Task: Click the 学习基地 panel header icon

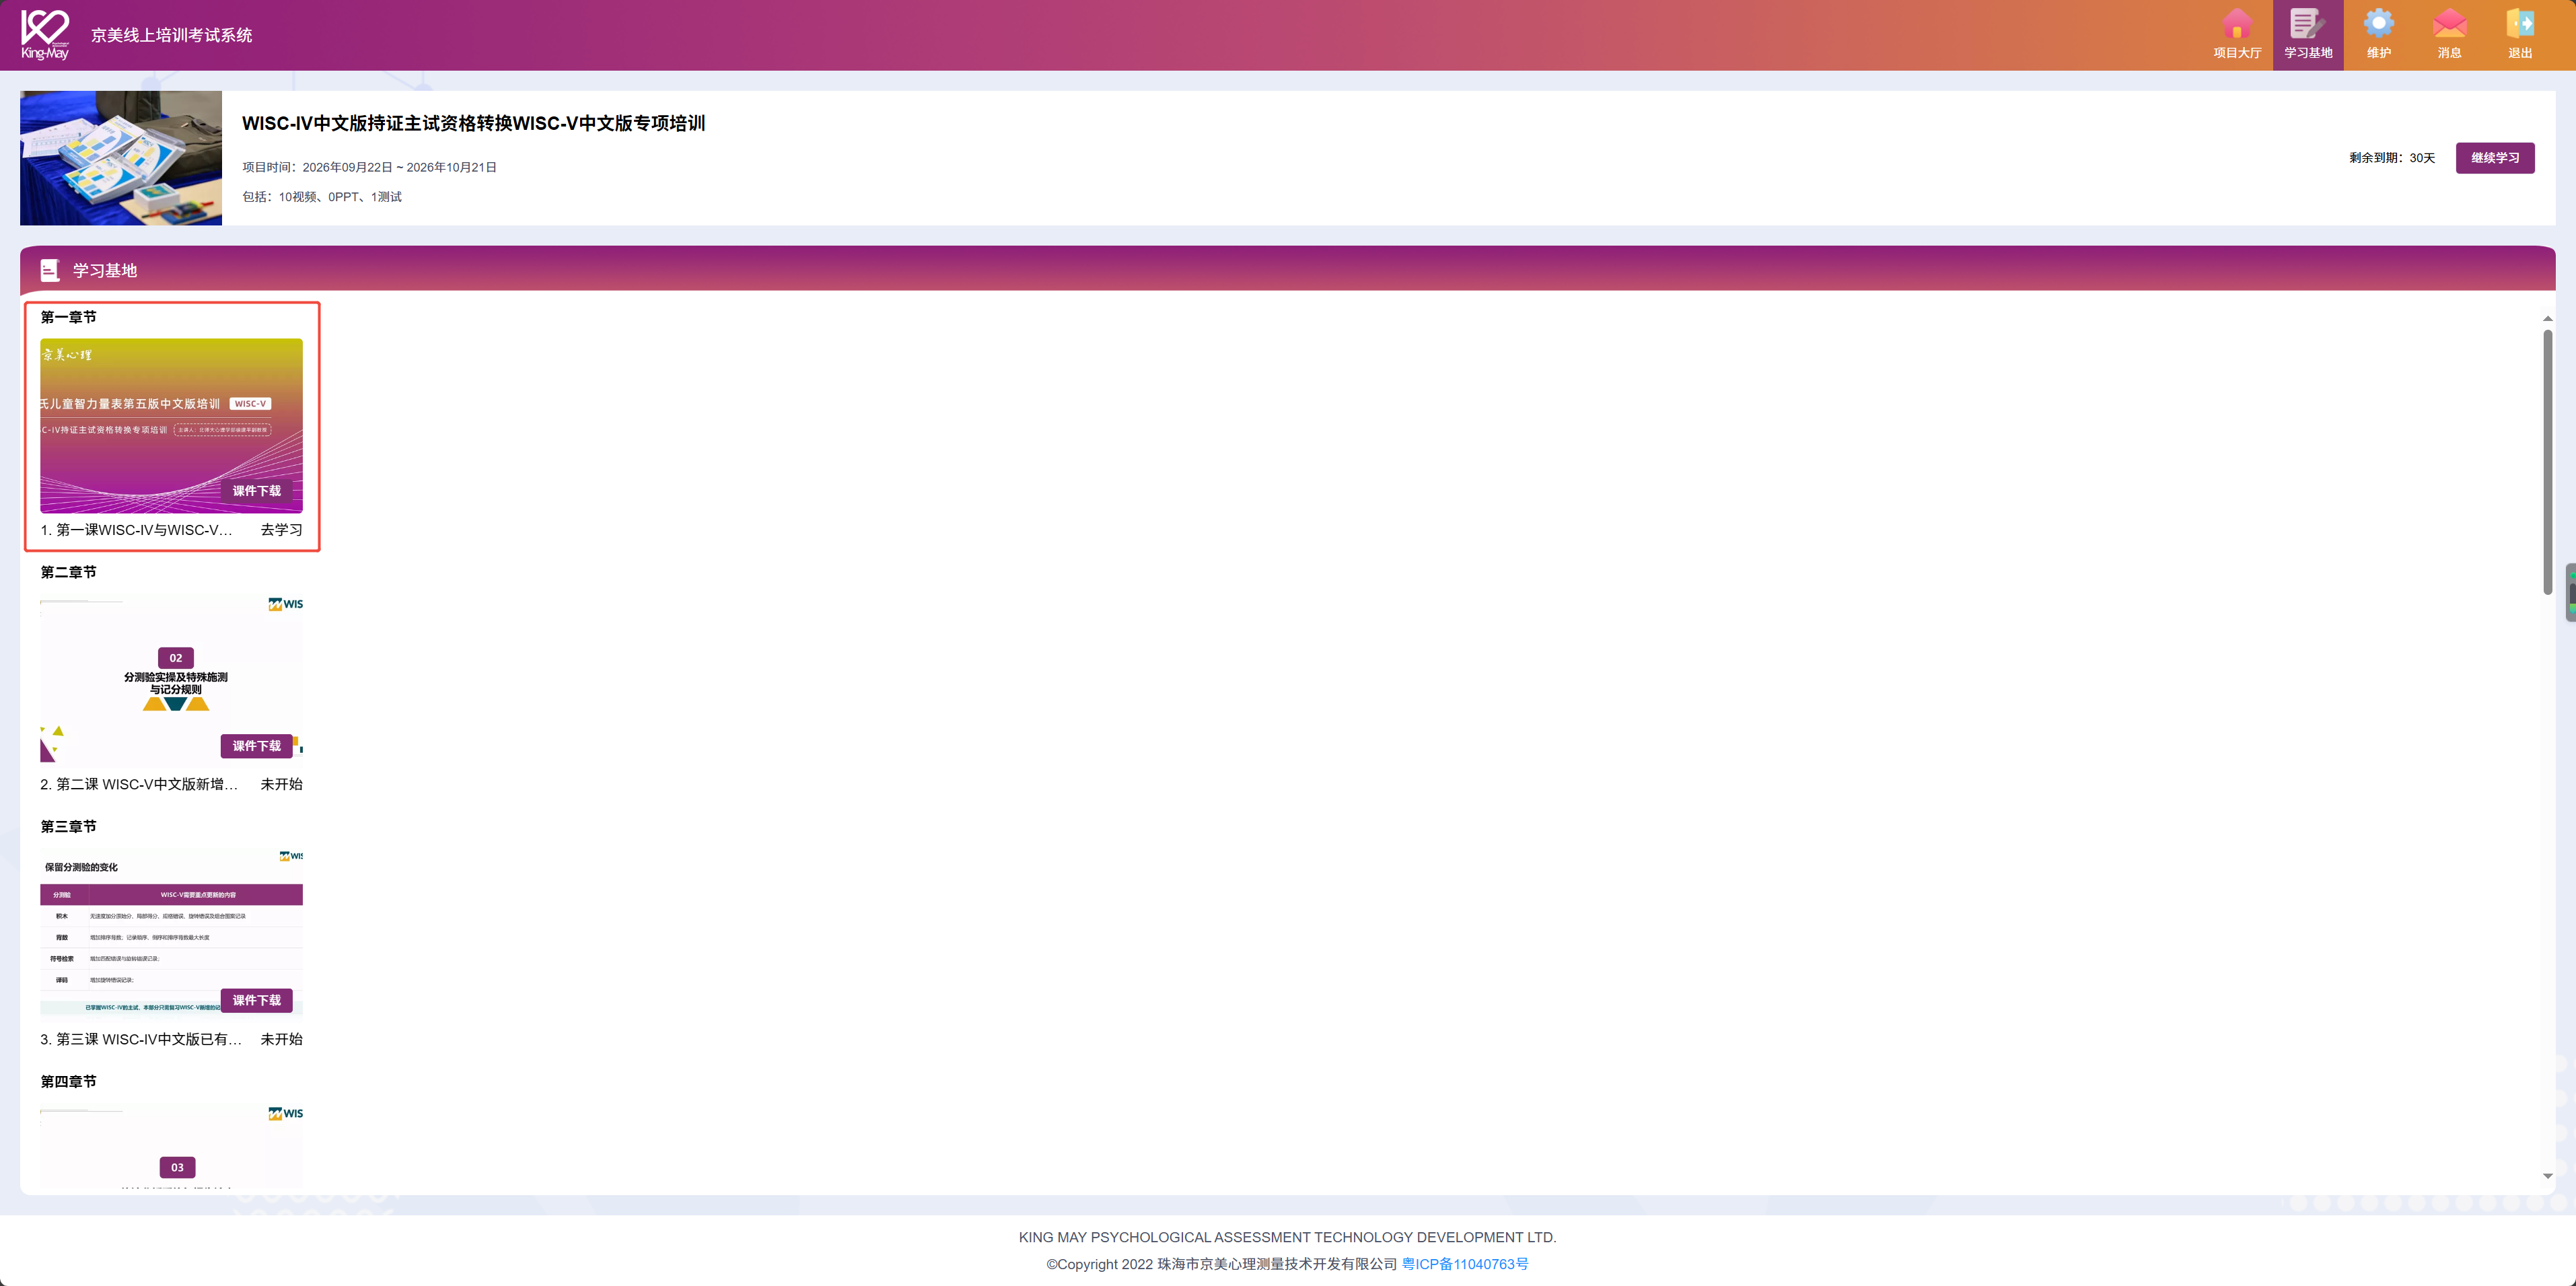Action: click(50, 270)
